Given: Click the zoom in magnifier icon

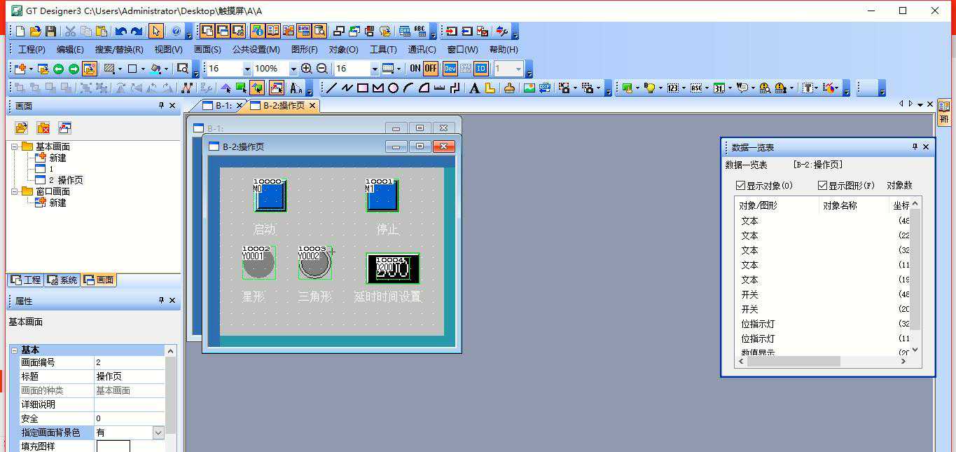Looking at the screenshot, I should point(306,69).
